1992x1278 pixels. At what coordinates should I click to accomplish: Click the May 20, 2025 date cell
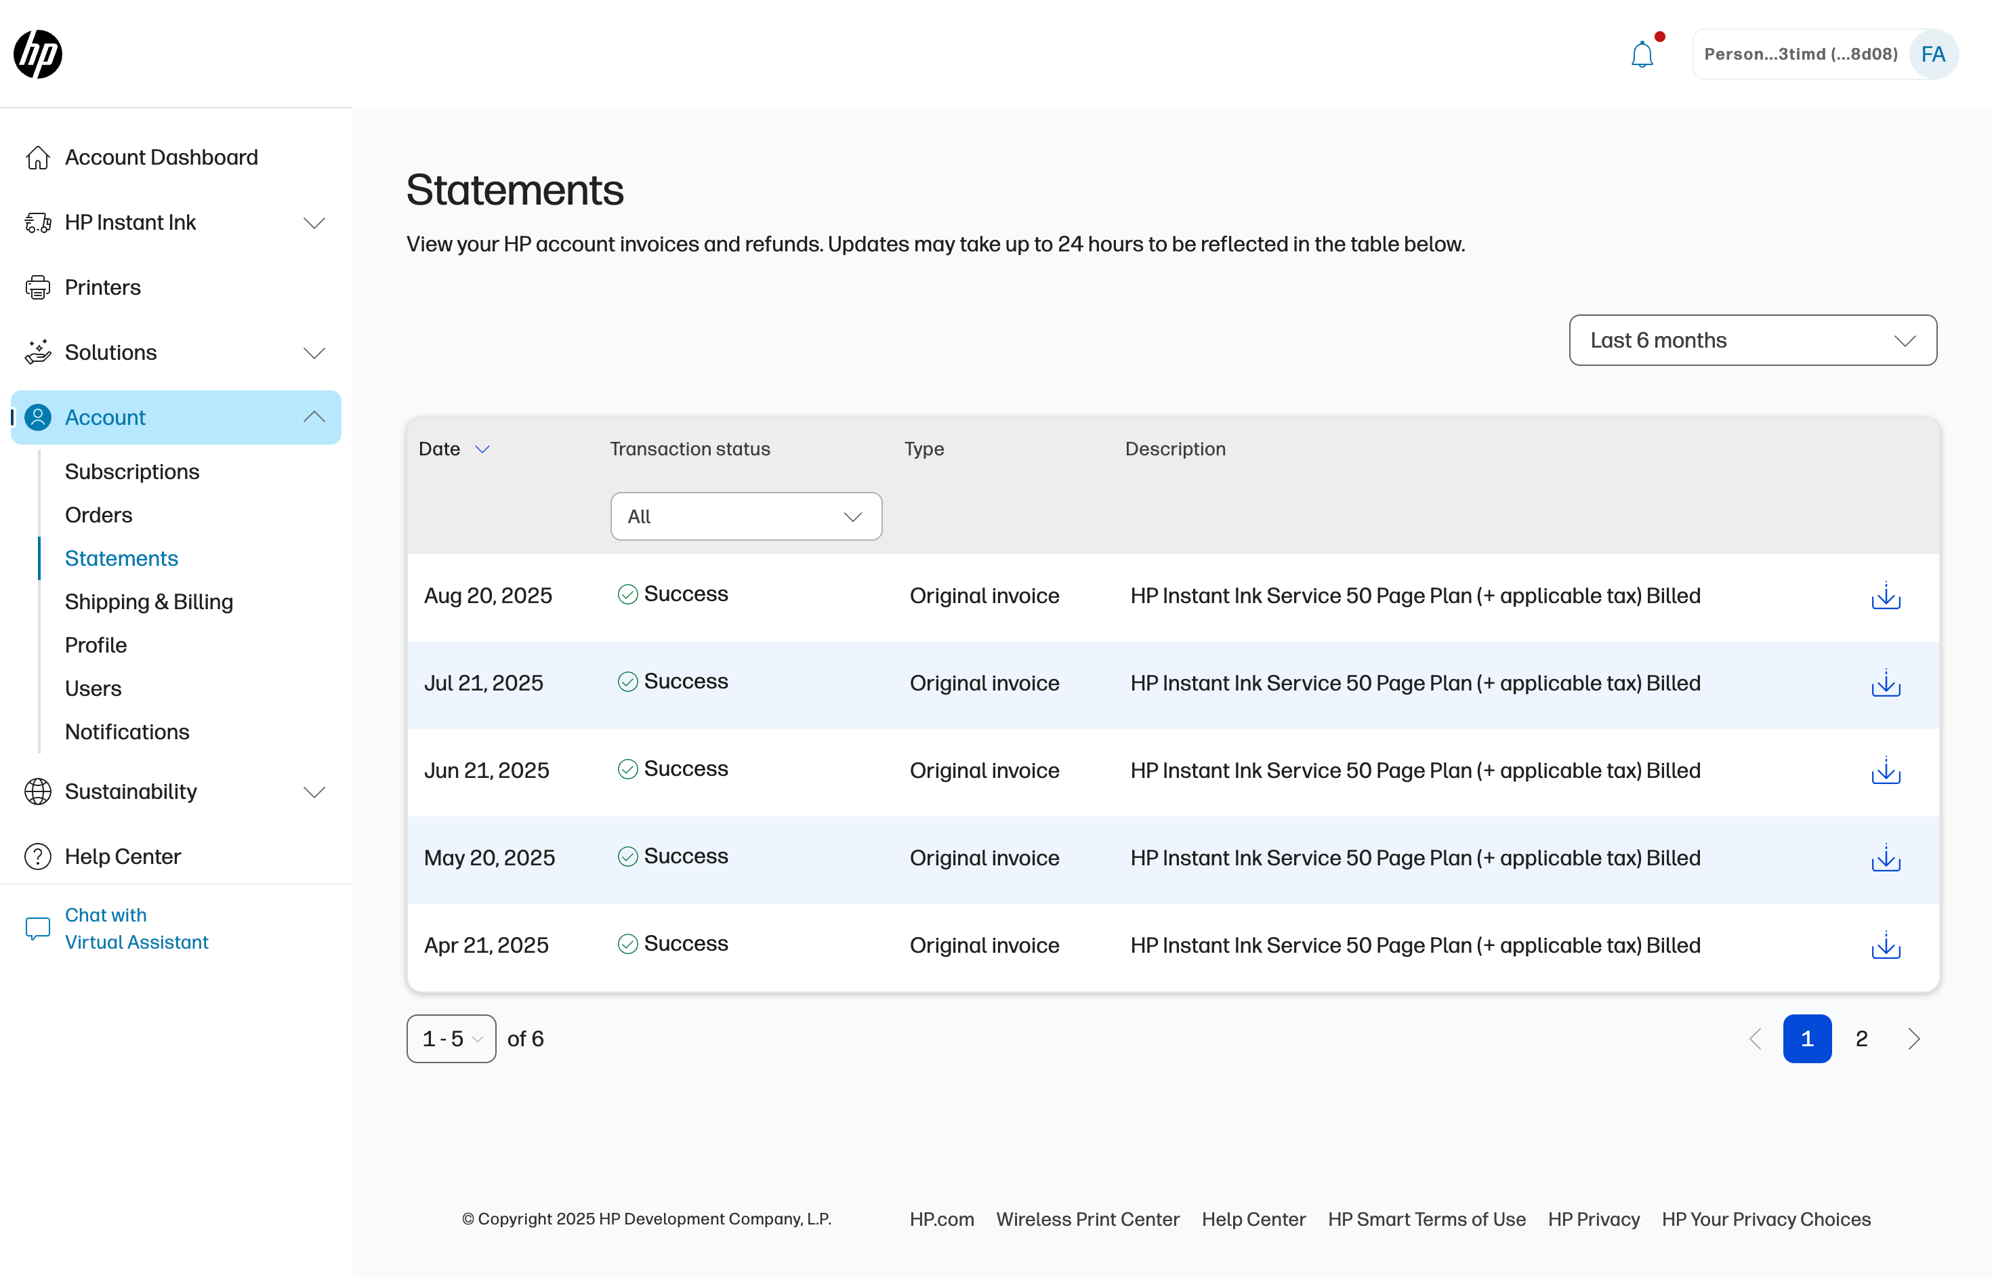[489, 857]
